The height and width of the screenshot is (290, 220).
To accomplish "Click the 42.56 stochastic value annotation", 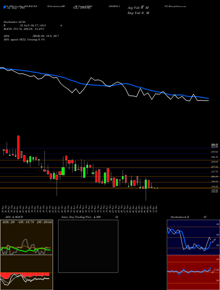I will (213, 241).
